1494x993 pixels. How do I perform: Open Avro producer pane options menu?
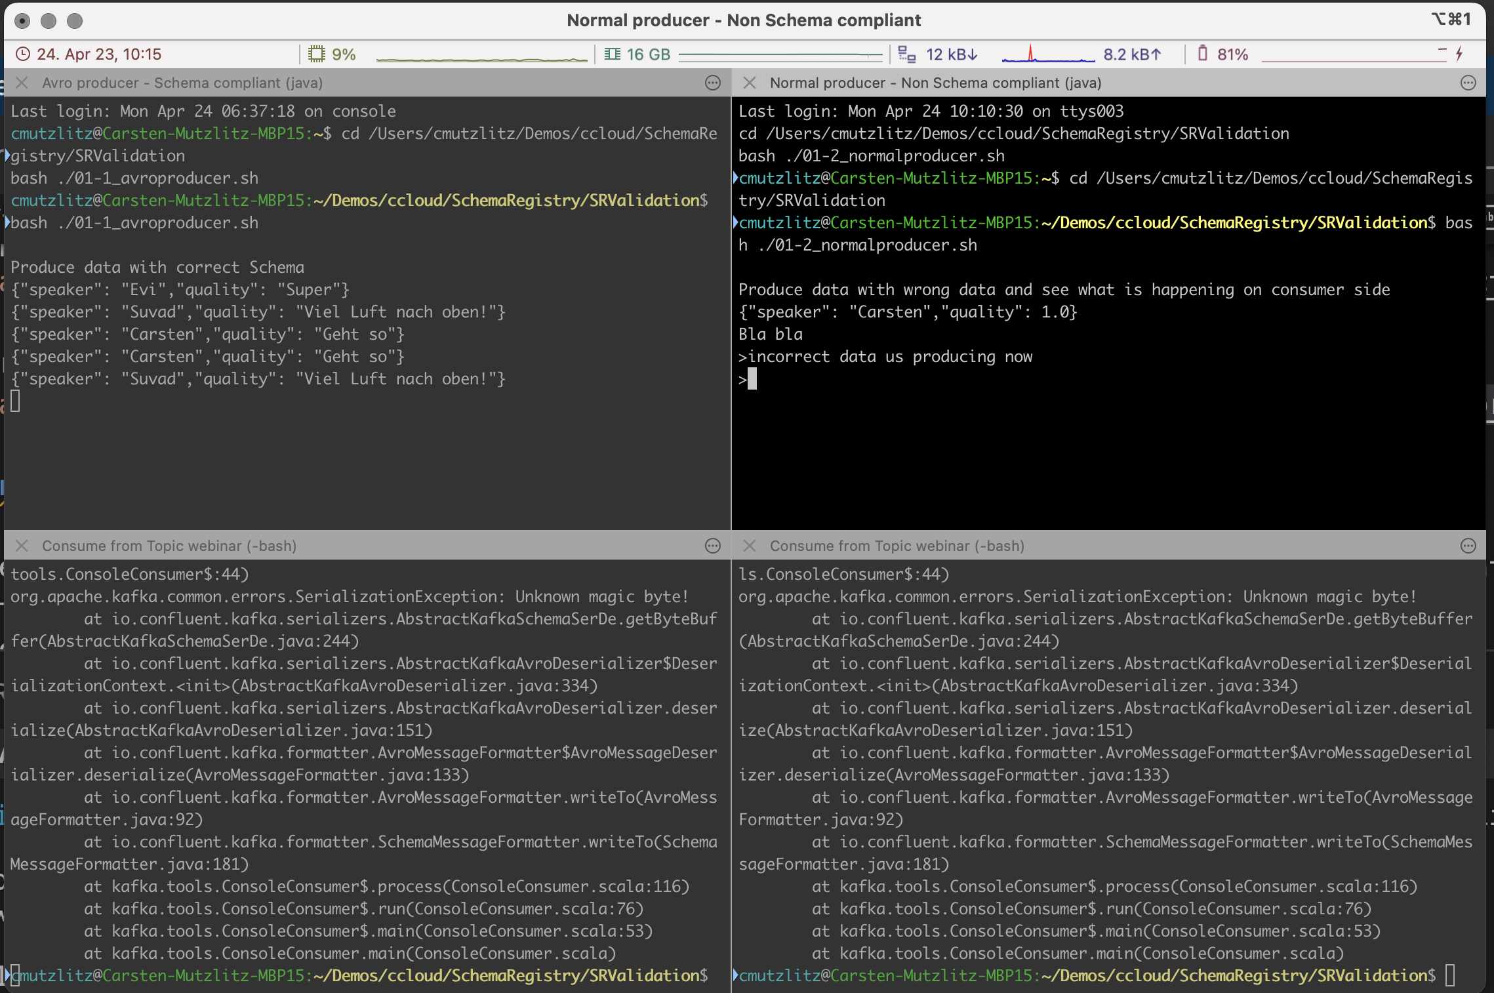click(713, 83)
